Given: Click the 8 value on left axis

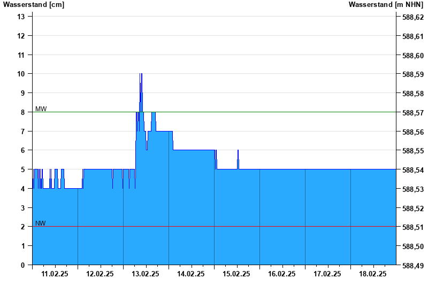Looking at the screenshot, I should click(22, 112).
